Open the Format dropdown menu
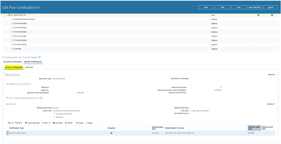 [18, 123]
